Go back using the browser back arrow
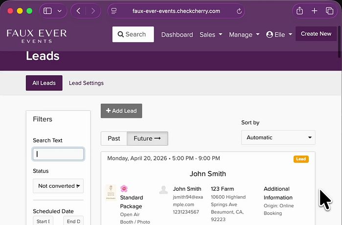The image size is (342, 225). click(x=79, y=11)
